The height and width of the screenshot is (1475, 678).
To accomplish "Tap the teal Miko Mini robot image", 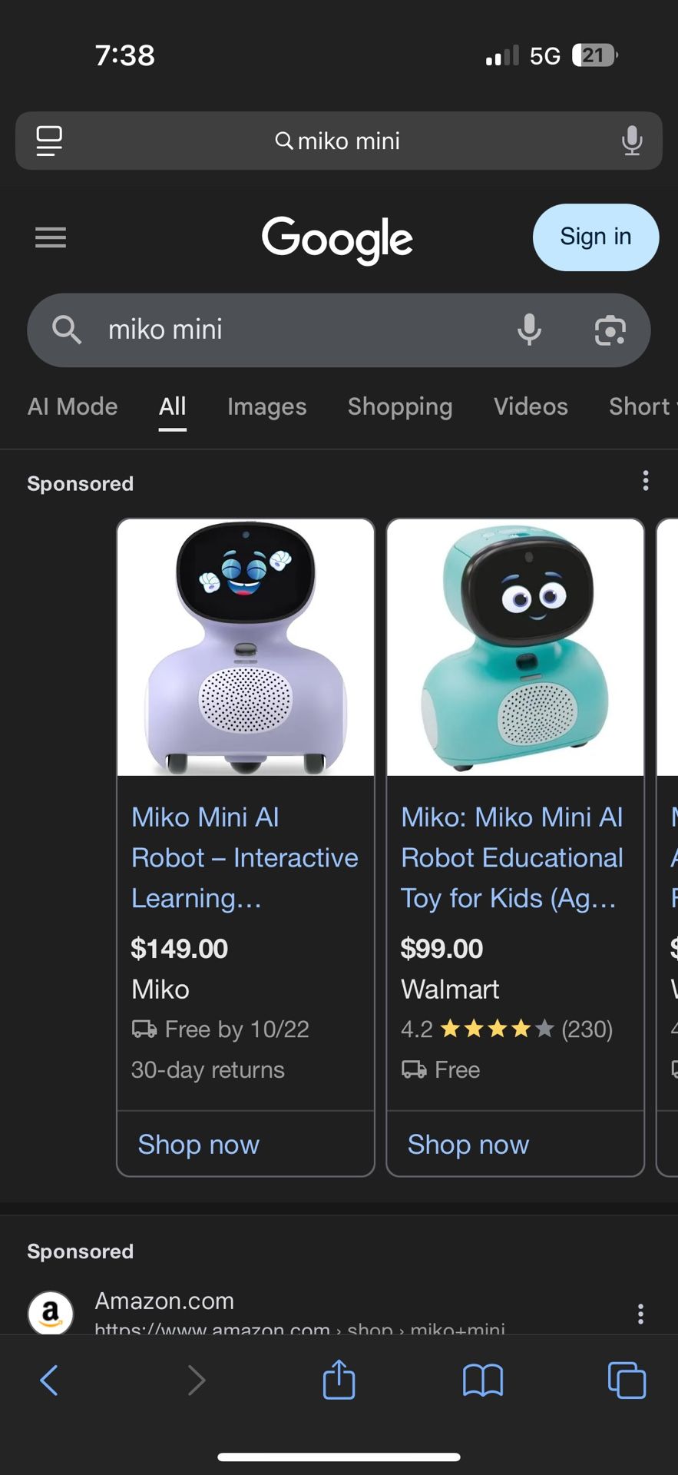I will pyautogui.click(x=515, y=648).
